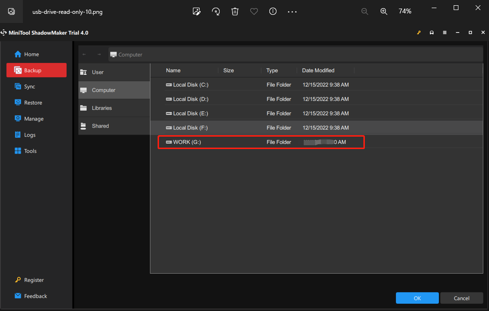
Task: Click the Register link
Action: (x=29, y=280)
